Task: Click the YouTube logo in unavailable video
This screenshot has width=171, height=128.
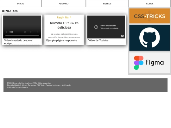Action: click(x=122, y=36)
